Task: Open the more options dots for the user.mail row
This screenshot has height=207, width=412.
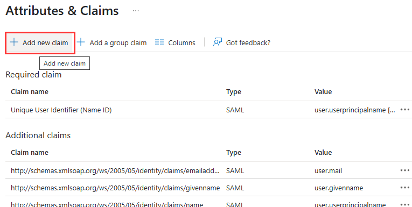Action: coord(404,170)
